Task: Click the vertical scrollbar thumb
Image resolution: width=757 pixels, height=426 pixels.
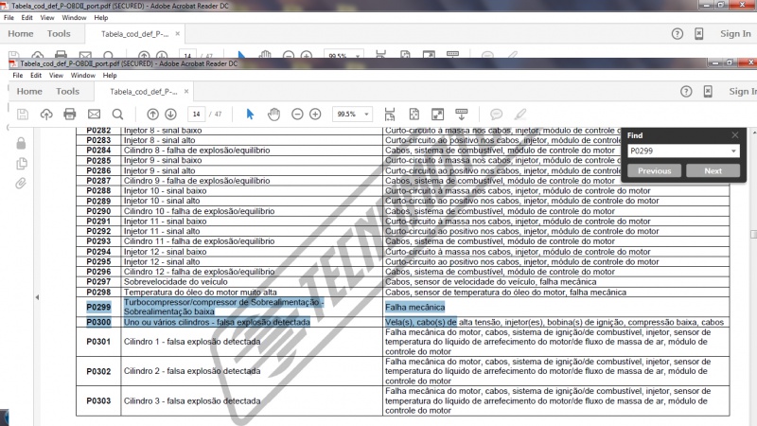Action: 753,234
